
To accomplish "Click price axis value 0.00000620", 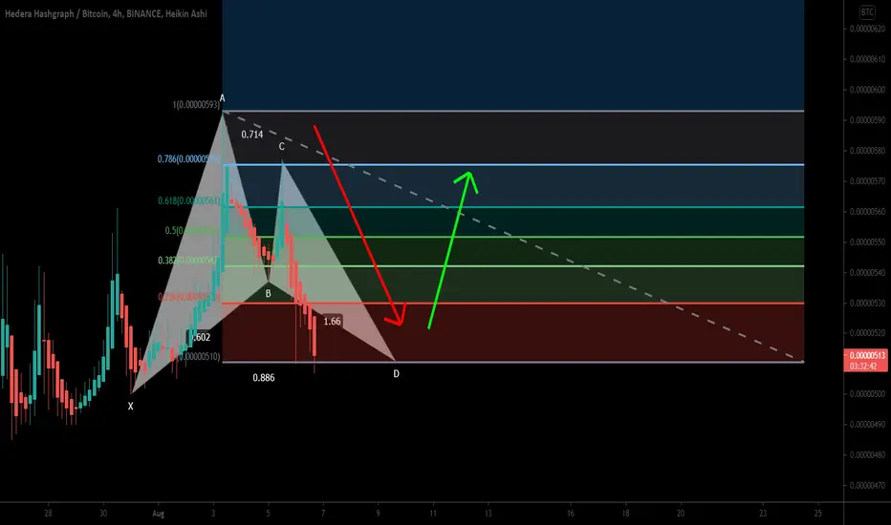I will click(x=868, y=29).
